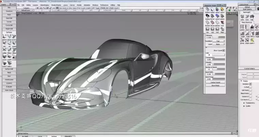Select the round surface tool

point(4,56)
